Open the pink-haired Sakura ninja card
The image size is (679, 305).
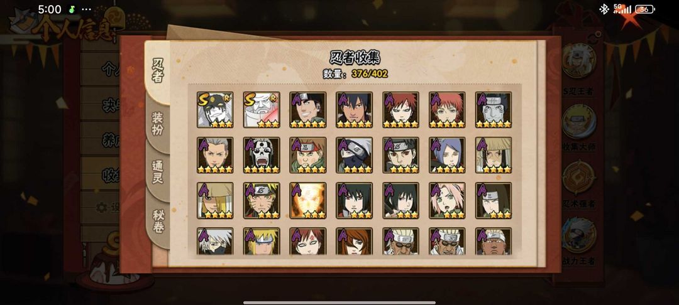click(447, 200)
